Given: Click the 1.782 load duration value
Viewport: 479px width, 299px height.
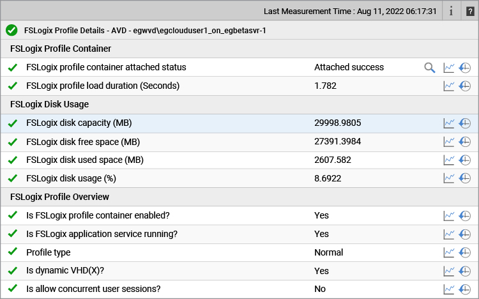Looking at the screenshot, I should tap(325, 86).
